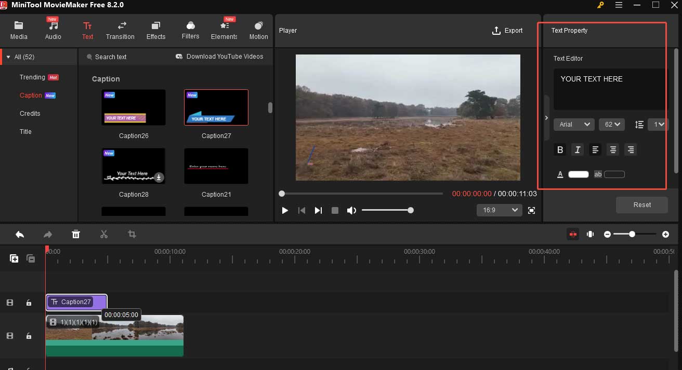Redo the last action
Viewport: 682px width, 370px height.
(48, 235)
